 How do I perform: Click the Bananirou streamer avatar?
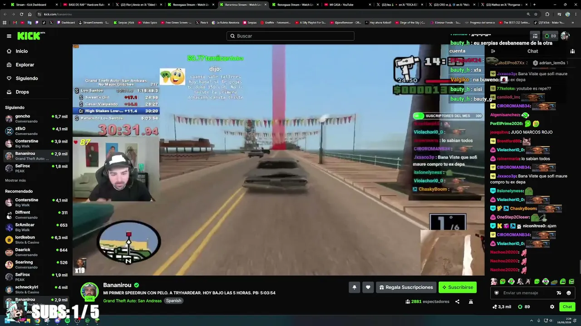coord(89,292)
